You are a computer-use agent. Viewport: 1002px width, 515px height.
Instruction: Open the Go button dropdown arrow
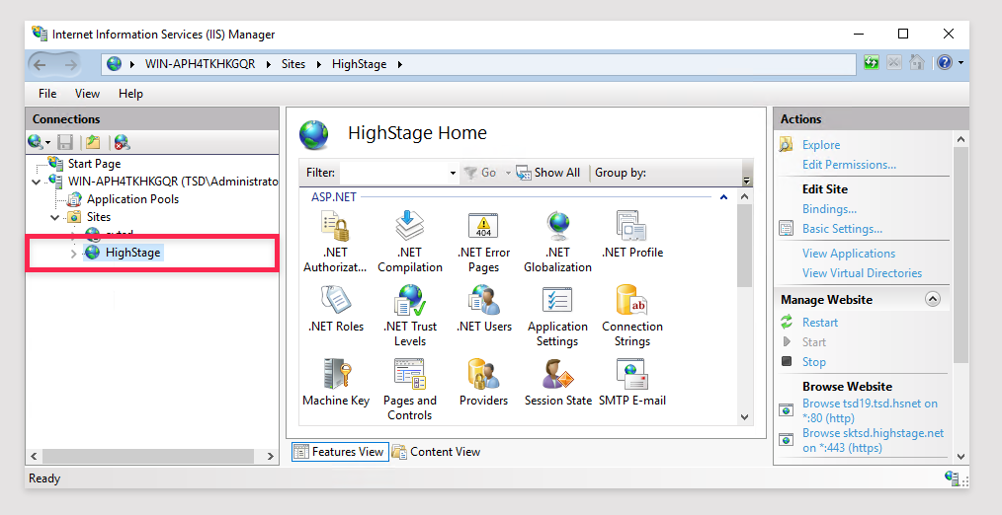coord(508,173)
